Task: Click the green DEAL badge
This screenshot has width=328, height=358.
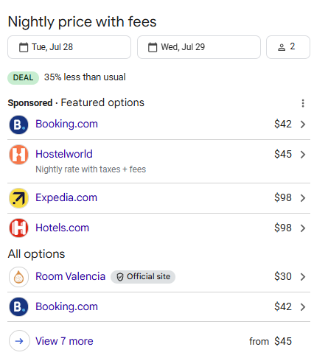Action: tap(24, 78)
